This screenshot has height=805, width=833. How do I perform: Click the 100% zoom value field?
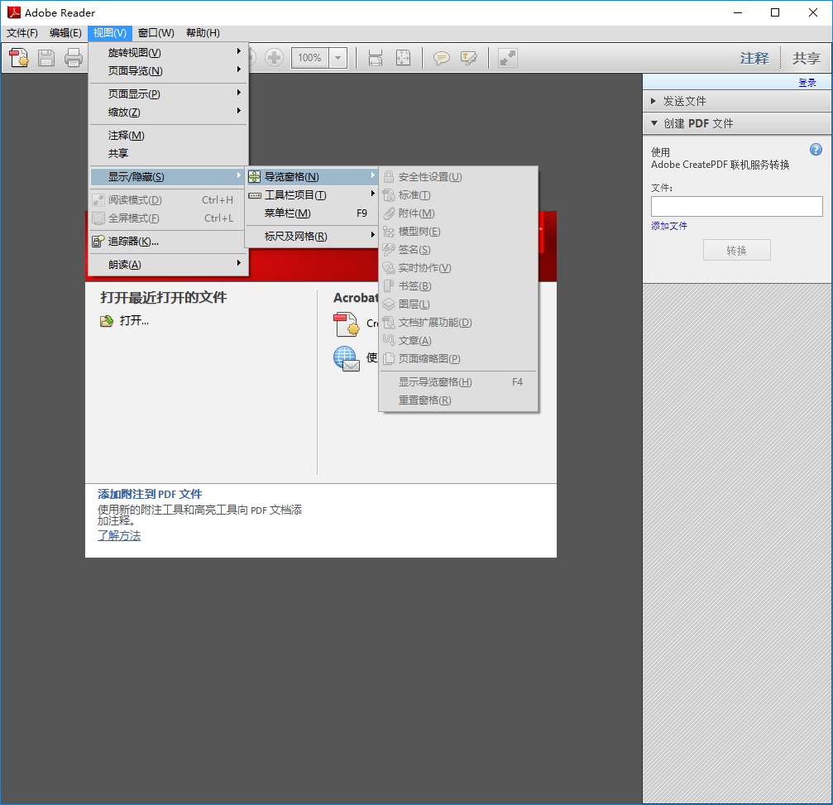[309, 57]
